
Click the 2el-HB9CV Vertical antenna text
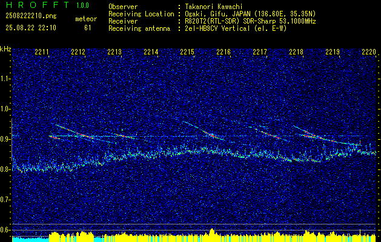point(236,28)
